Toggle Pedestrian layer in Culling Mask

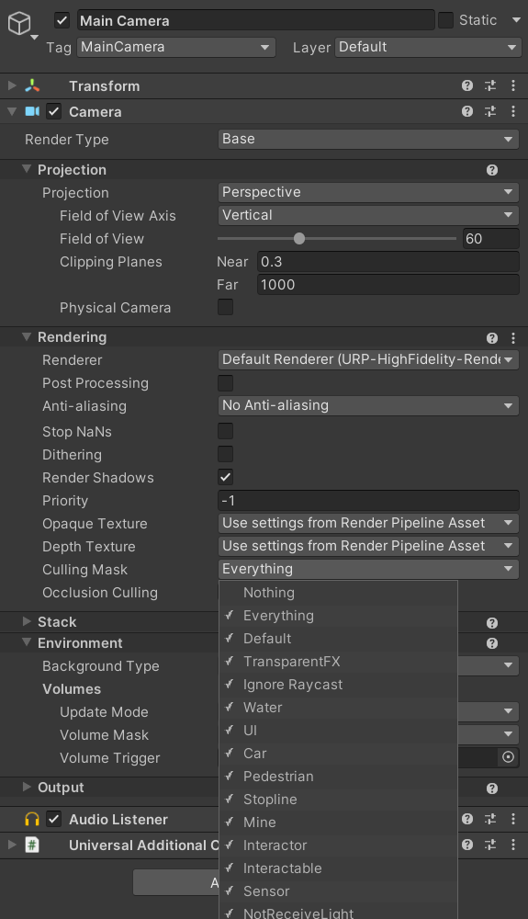(x=338, y=777)
